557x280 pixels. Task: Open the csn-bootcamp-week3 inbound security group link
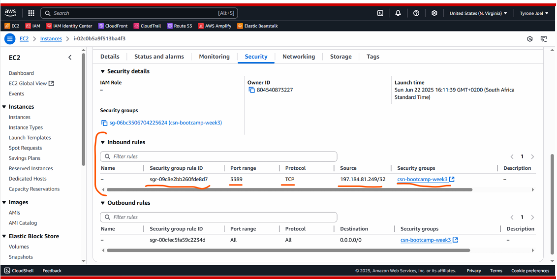pos(422,180)
